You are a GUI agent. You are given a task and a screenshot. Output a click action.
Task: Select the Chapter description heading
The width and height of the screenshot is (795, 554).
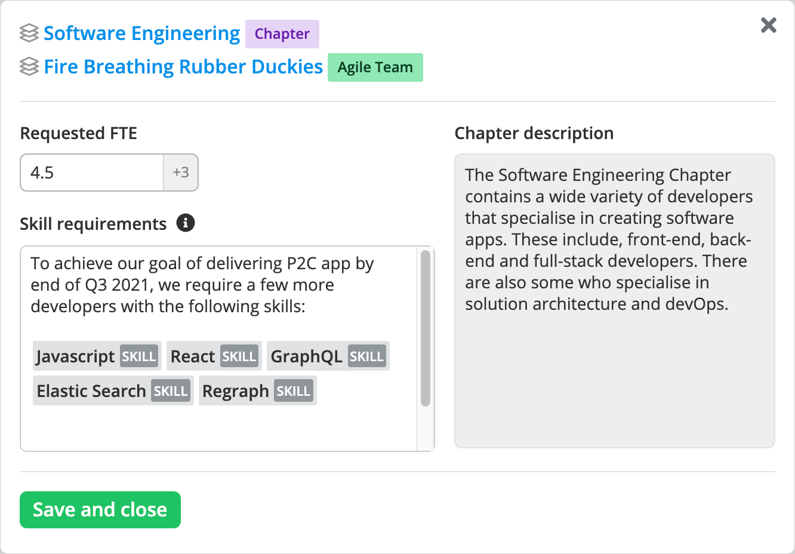[x=534, y=133]
